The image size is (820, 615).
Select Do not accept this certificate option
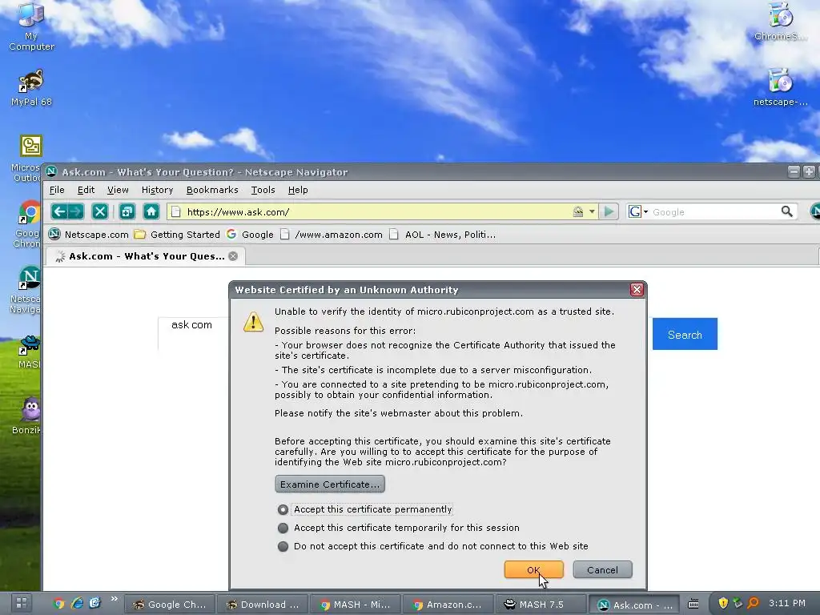pyautogui.click(x=433, y=546)
